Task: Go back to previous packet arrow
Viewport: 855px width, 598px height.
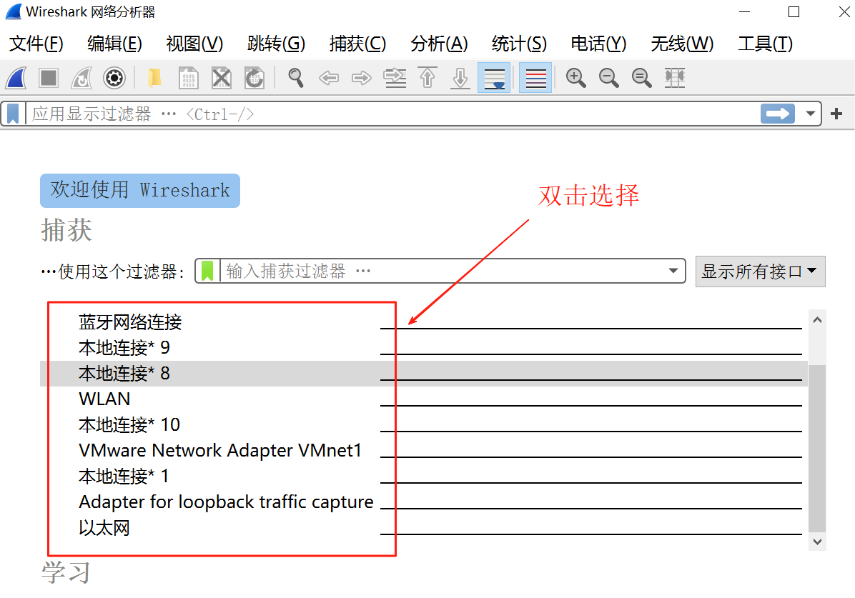Action: [329, 78]
